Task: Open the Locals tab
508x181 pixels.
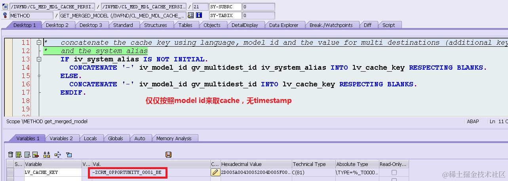Action: pyautogui.click(x=91, y=138)
